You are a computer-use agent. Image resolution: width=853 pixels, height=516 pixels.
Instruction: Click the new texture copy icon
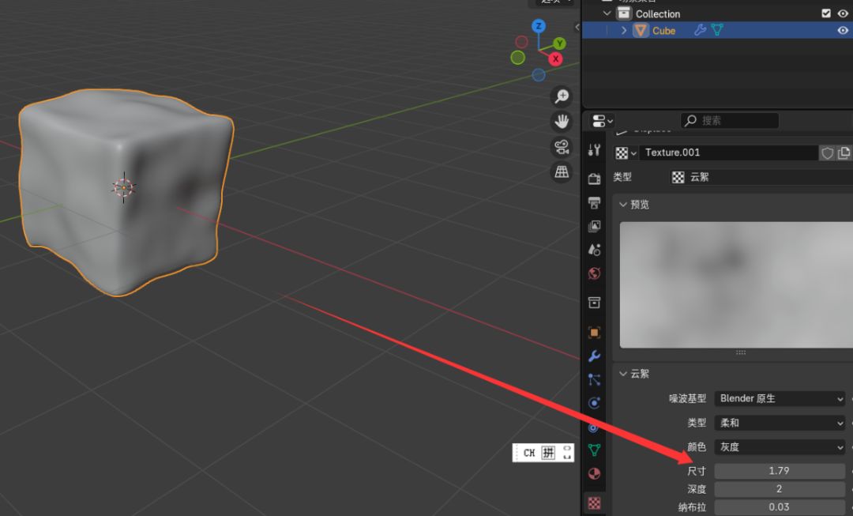tap(844, 153)
